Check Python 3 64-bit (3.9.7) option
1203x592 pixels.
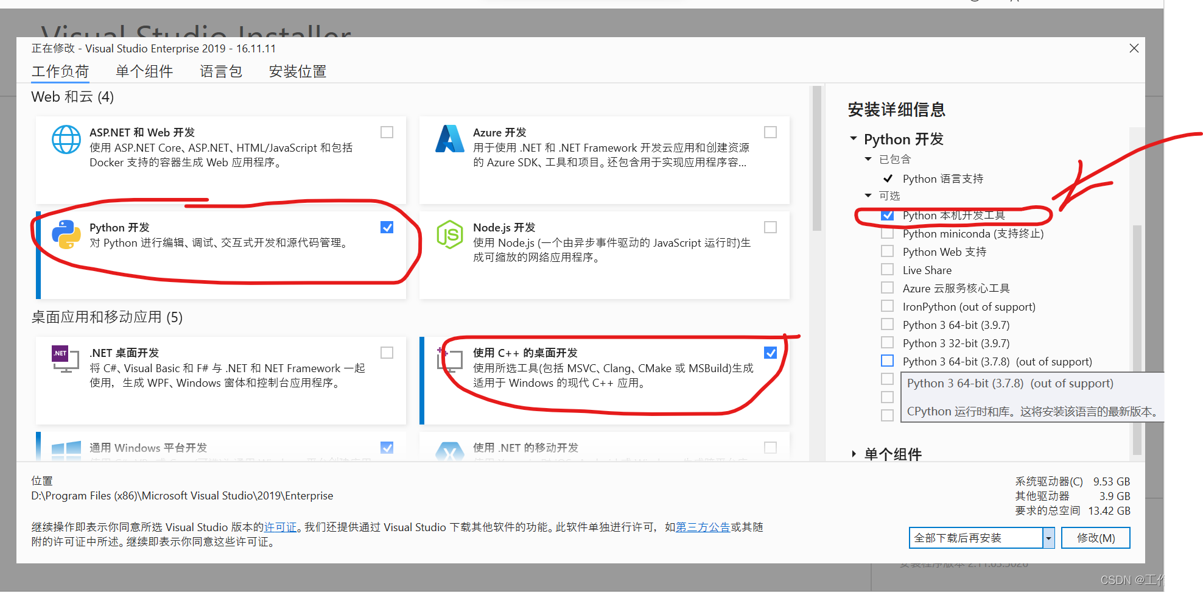[x=888, y=324]
